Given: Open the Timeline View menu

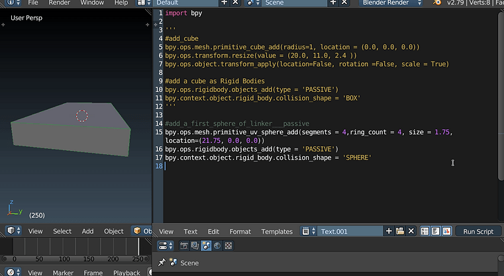Looking at the screenshot, I should (x=34, y=273).
